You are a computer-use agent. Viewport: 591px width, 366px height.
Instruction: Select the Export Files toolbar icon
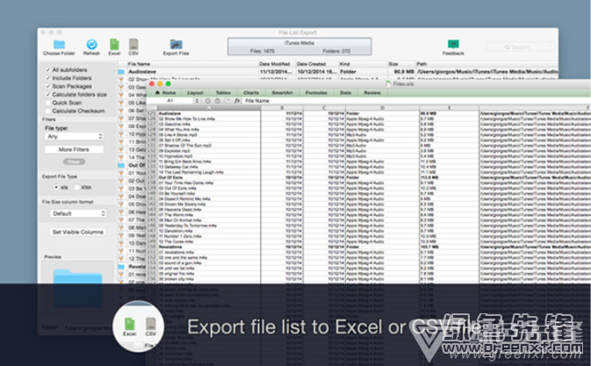point(176,45)
